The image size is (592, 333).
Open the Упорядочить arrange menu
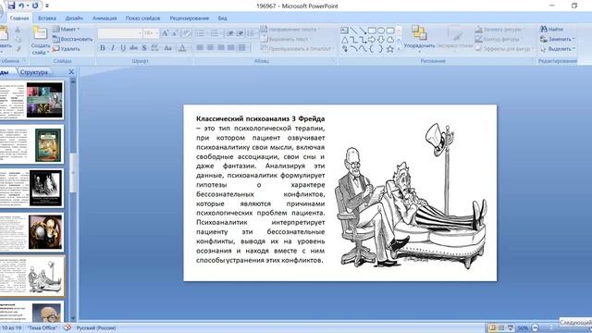(419, 39)
